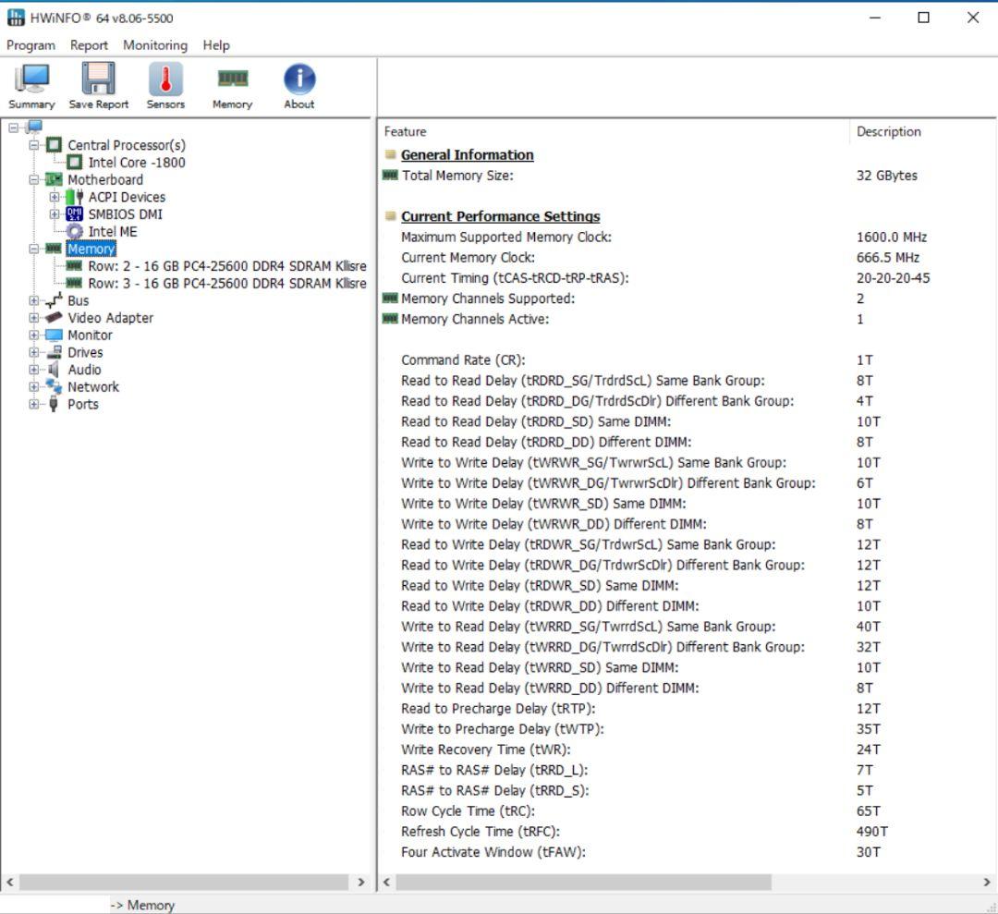Viewport: 998px width, 914px height.
Task: Select the Total Memory Size row
Action: click(688, 176)
